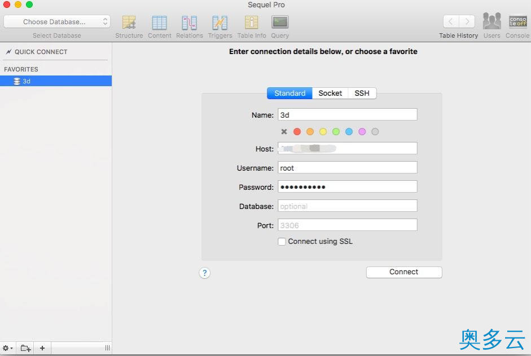Pick the orange color swatch
The image size is (531, 356).
(x=310, y=131)
